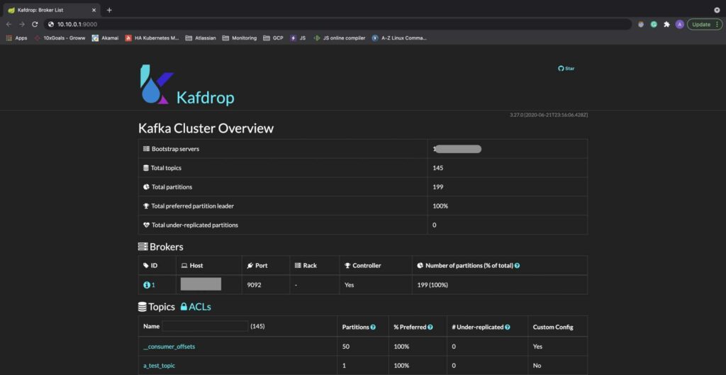The height and width of the screenshot is (375, 726).
Task: Click the preferred partition leader trophy icon
Action: point(146,206)
